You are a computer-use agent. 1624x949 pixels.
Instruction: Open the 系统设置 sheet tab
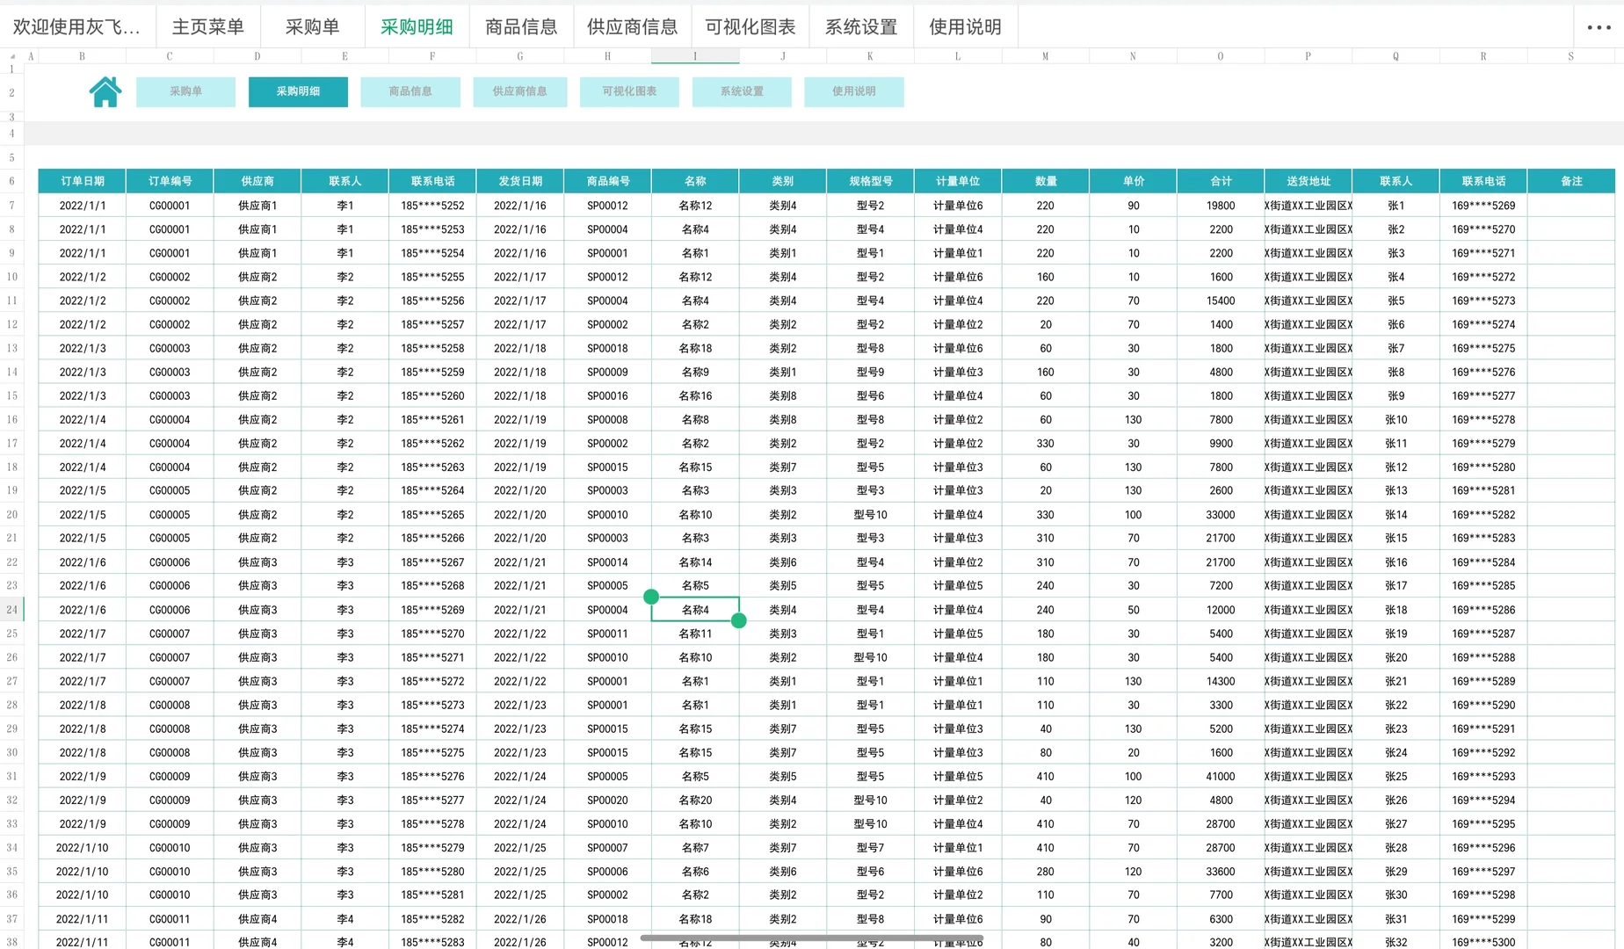pos(860,26)
